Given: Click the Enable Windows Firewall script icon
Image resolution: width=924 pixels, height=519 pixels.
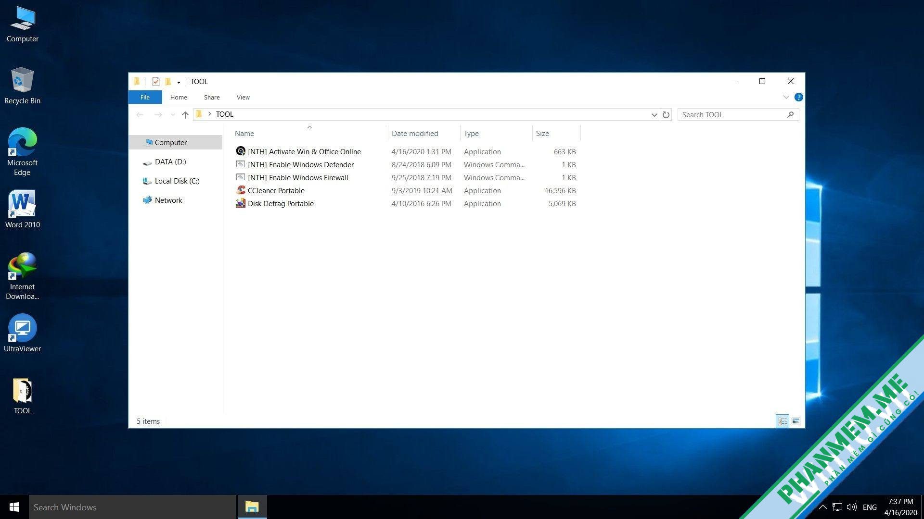Looking at the screenshot, I should pyautogui.click(x=240, y=177).
